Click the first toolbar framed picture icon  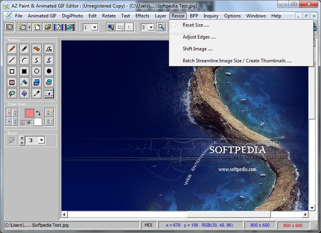coord(9,27)
